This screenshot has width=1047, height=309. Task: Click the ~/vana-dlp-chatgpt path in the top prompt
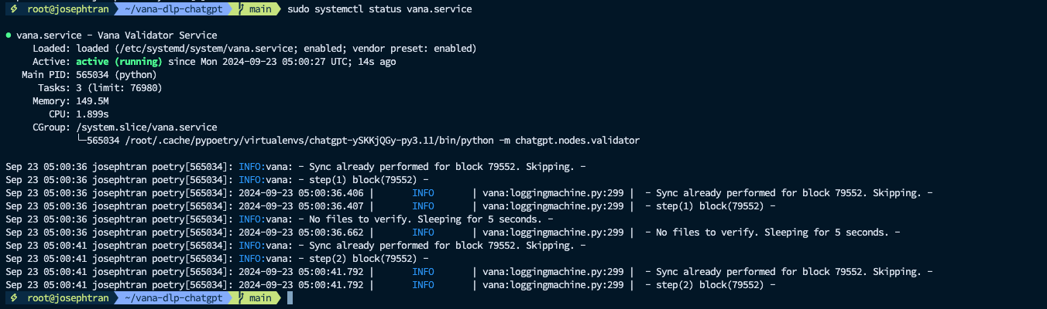coord(173,8)
